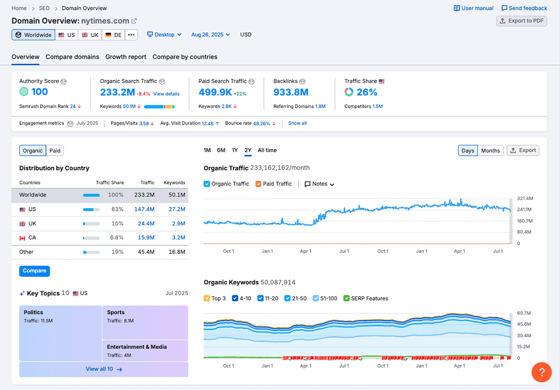Toggle the 4-10 positions checkbox
The height and width of the screenshot is (390, 560).
[x=235, y=298]
